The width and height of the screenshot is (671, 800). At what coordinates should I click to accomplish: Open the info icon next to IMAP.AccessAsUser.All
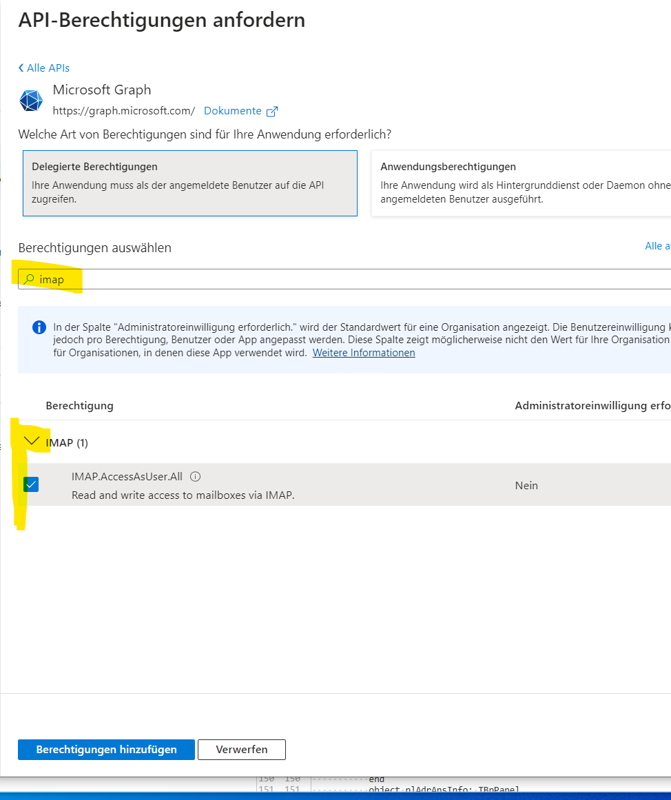(195, 477)
